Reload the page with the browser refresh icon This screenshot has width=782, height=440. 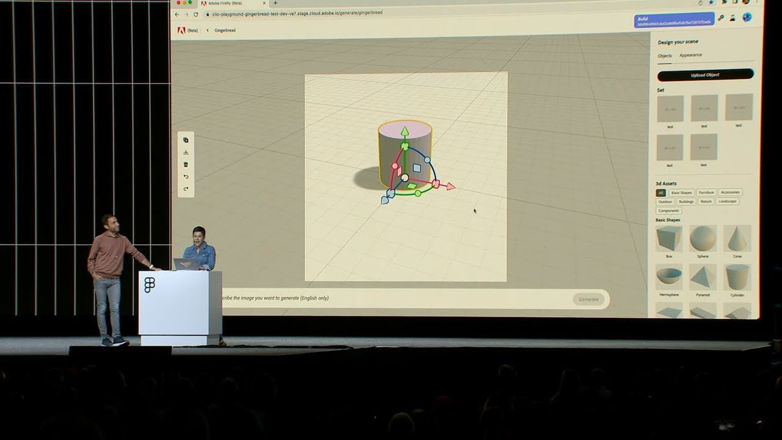[196, 14]
